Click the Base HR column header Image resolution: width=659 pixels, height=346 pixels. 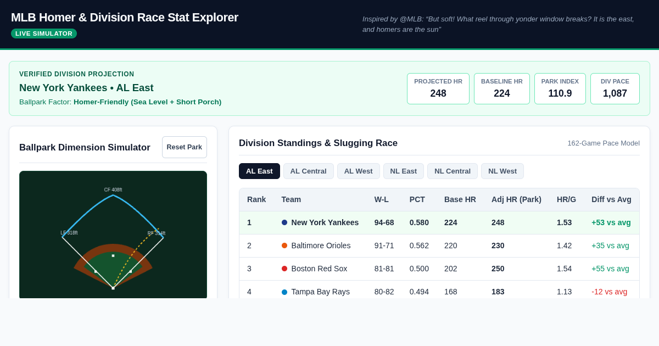click(x=460, y=199)
